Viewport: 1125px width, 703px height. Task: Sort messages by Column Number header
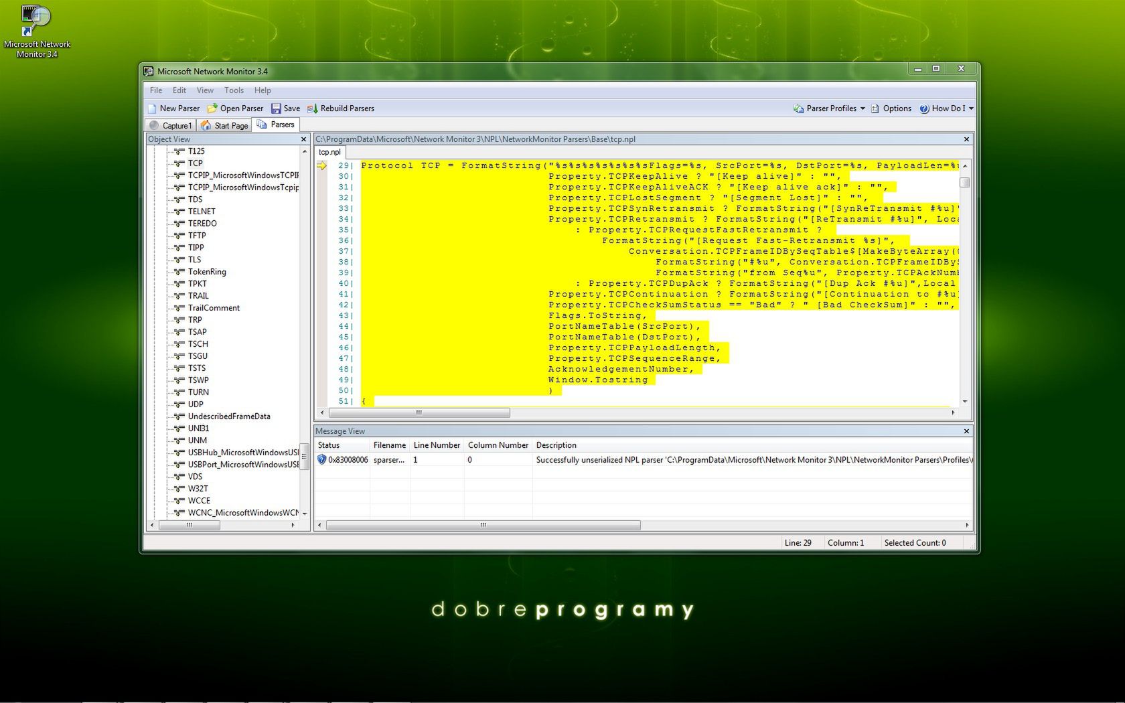click(498, 445)
